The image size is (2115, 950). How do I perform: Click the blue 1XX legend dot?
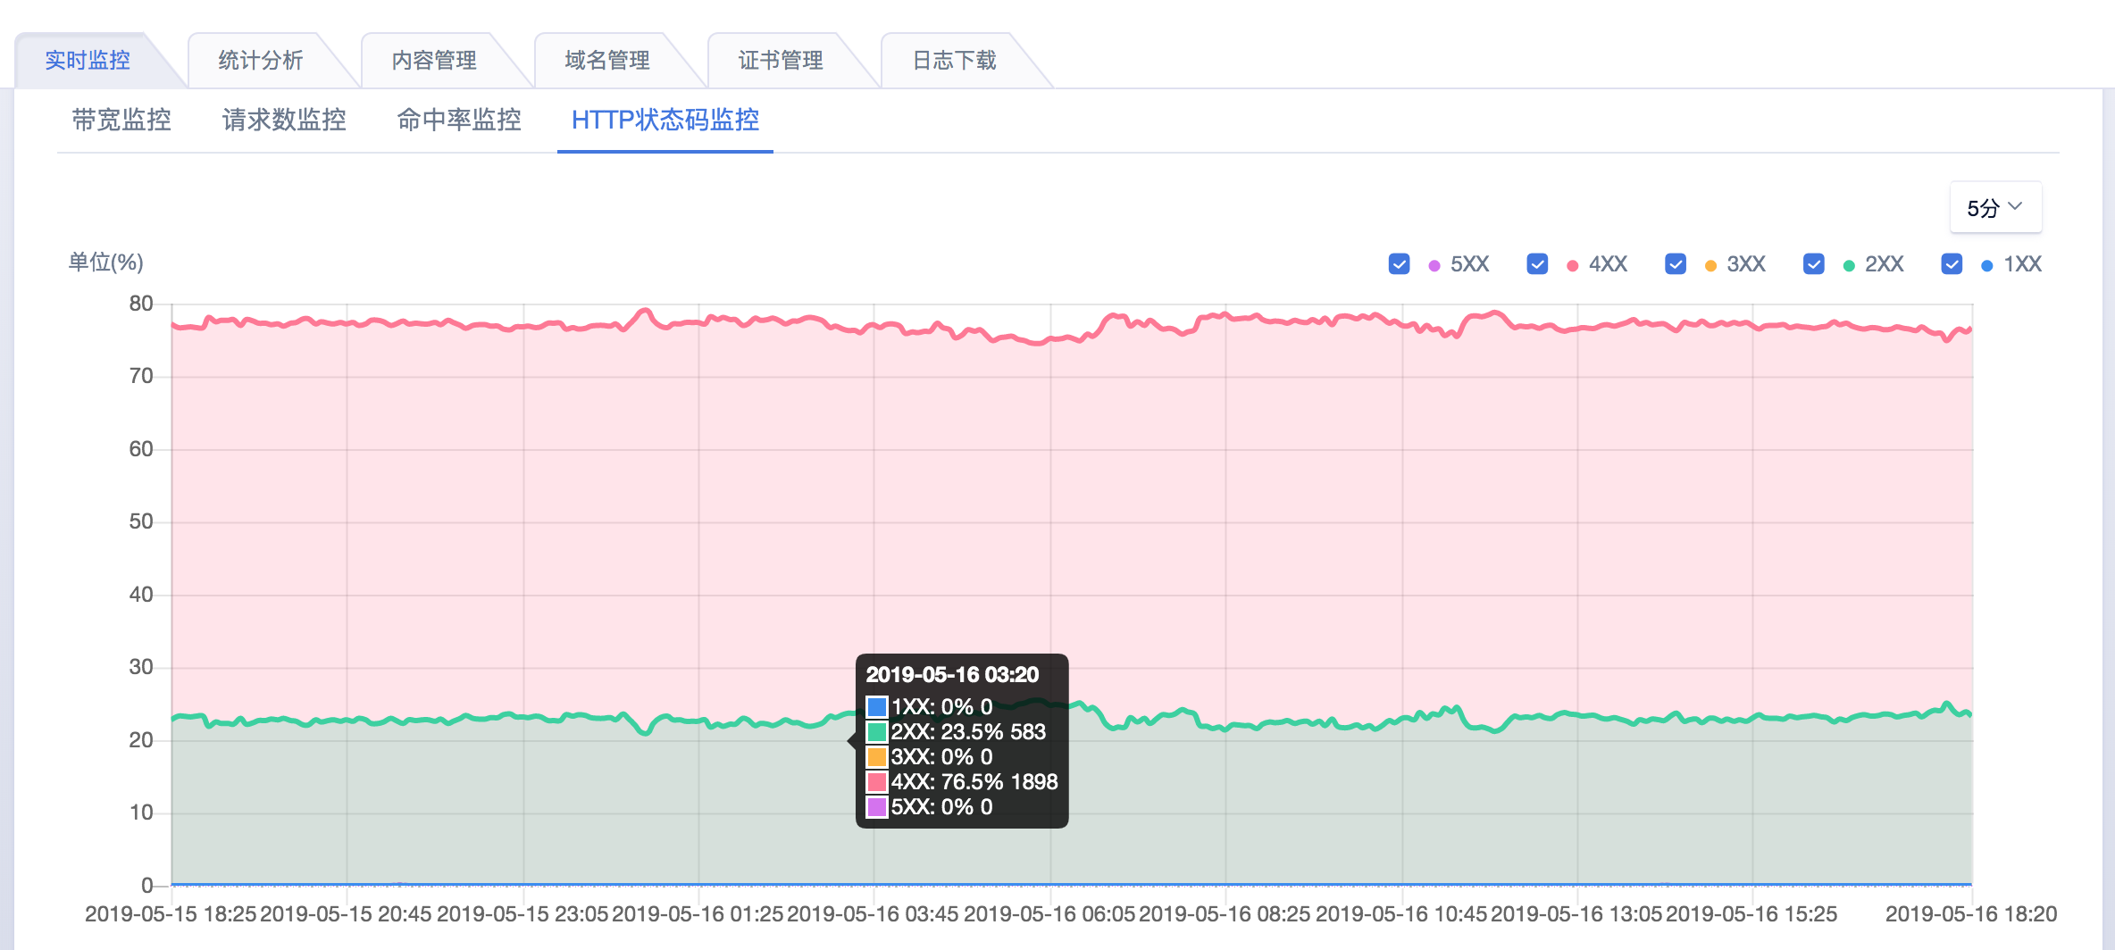[1987, 265]
